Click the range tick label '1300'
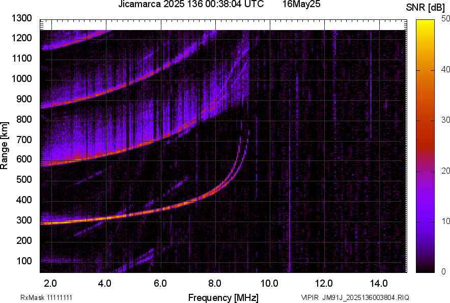450x303 pixels. [x=22, y=18]
